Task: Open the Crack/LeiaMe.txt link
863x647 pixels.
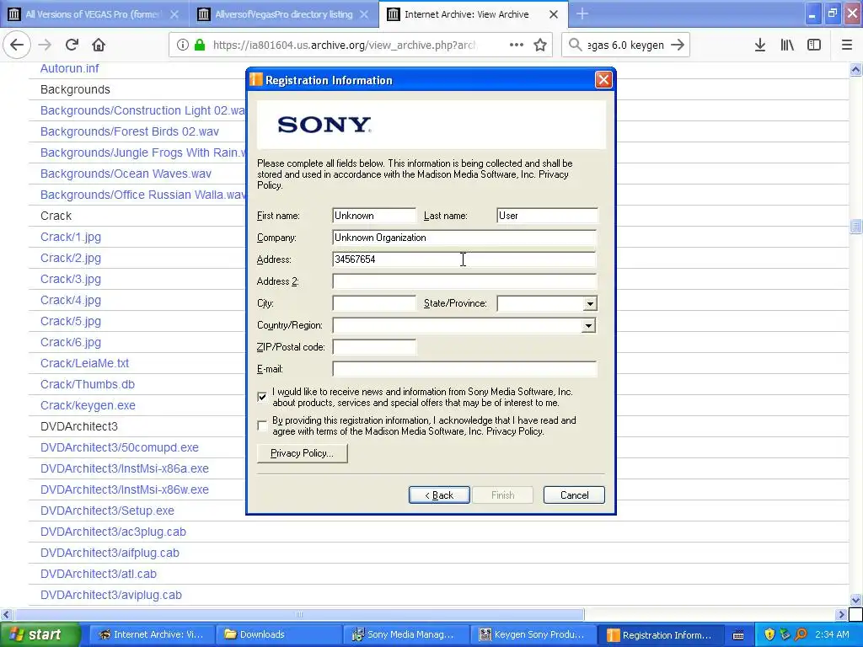Action: (84, 363)
